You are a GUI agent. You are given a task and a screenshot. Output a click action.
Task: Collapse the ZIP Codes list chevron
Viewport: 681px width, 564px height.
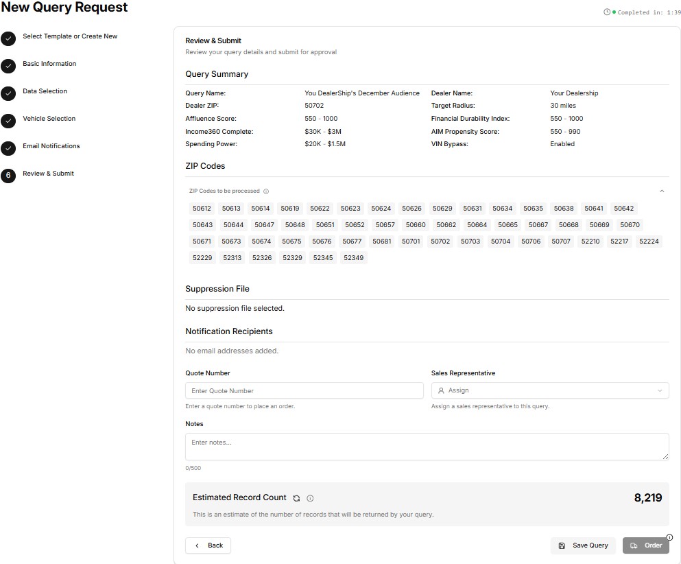662,191
